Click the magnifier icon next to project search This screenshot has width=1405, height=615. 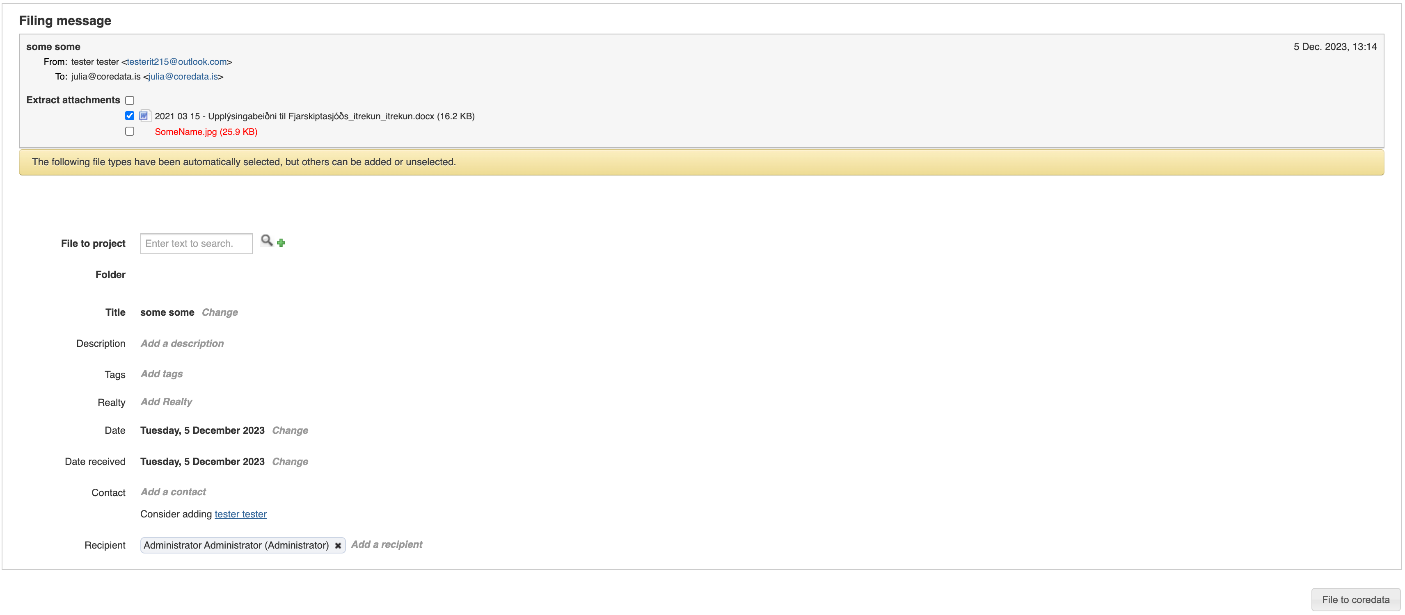point(266,240)
